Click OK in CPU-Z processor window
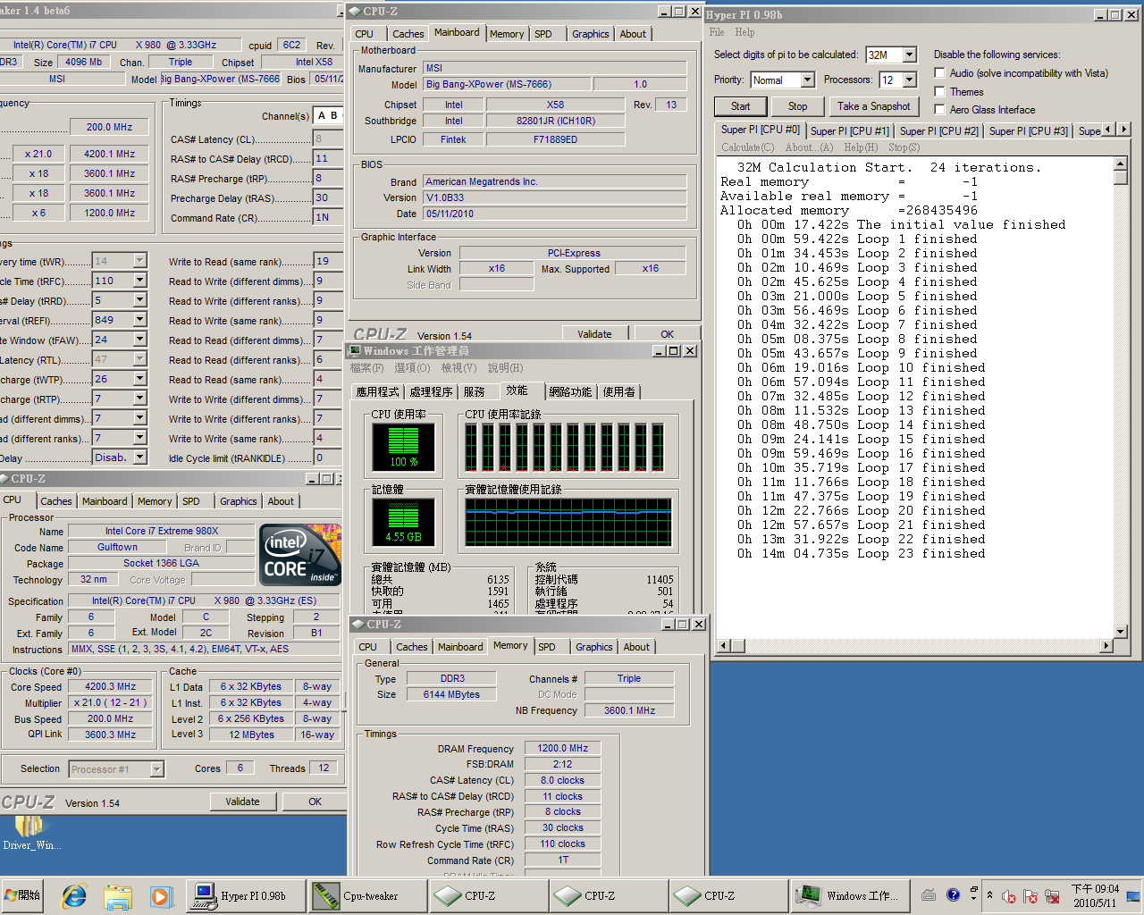1144x915 pixels. tap(315, 802)
